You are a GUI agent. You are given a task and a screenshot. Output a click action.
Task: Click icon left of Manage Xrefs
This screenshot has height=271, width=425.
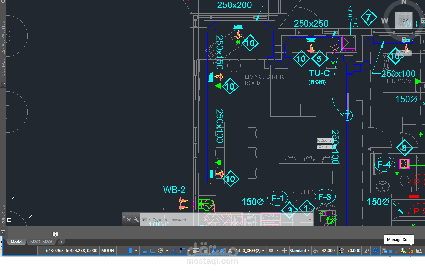pos(404,251)
